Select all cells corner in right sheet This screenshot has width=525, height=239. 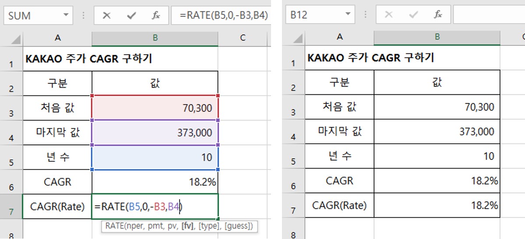tap(298, 38)
